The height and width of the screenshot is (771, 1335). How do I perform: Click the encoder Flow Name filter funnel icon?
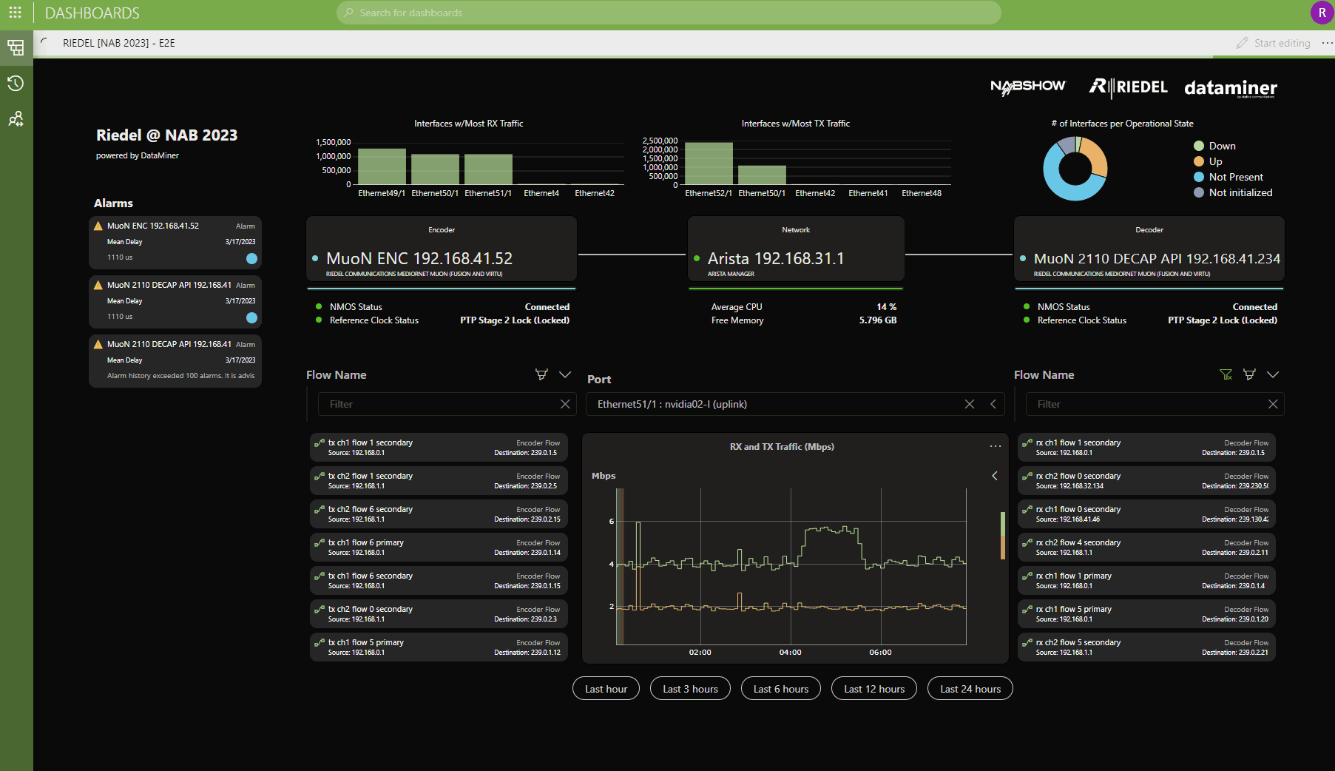(x=541, y=374)
